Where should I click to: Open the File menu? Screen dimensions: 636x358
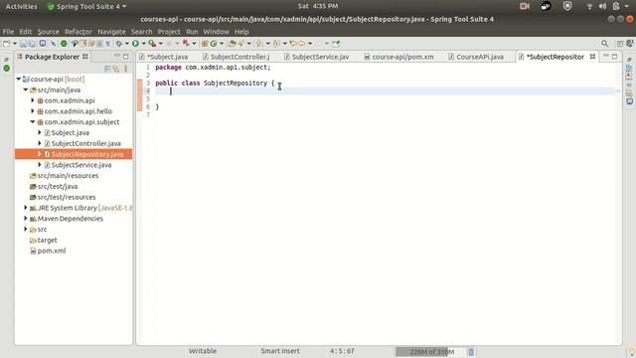click(x=8, y=32)
